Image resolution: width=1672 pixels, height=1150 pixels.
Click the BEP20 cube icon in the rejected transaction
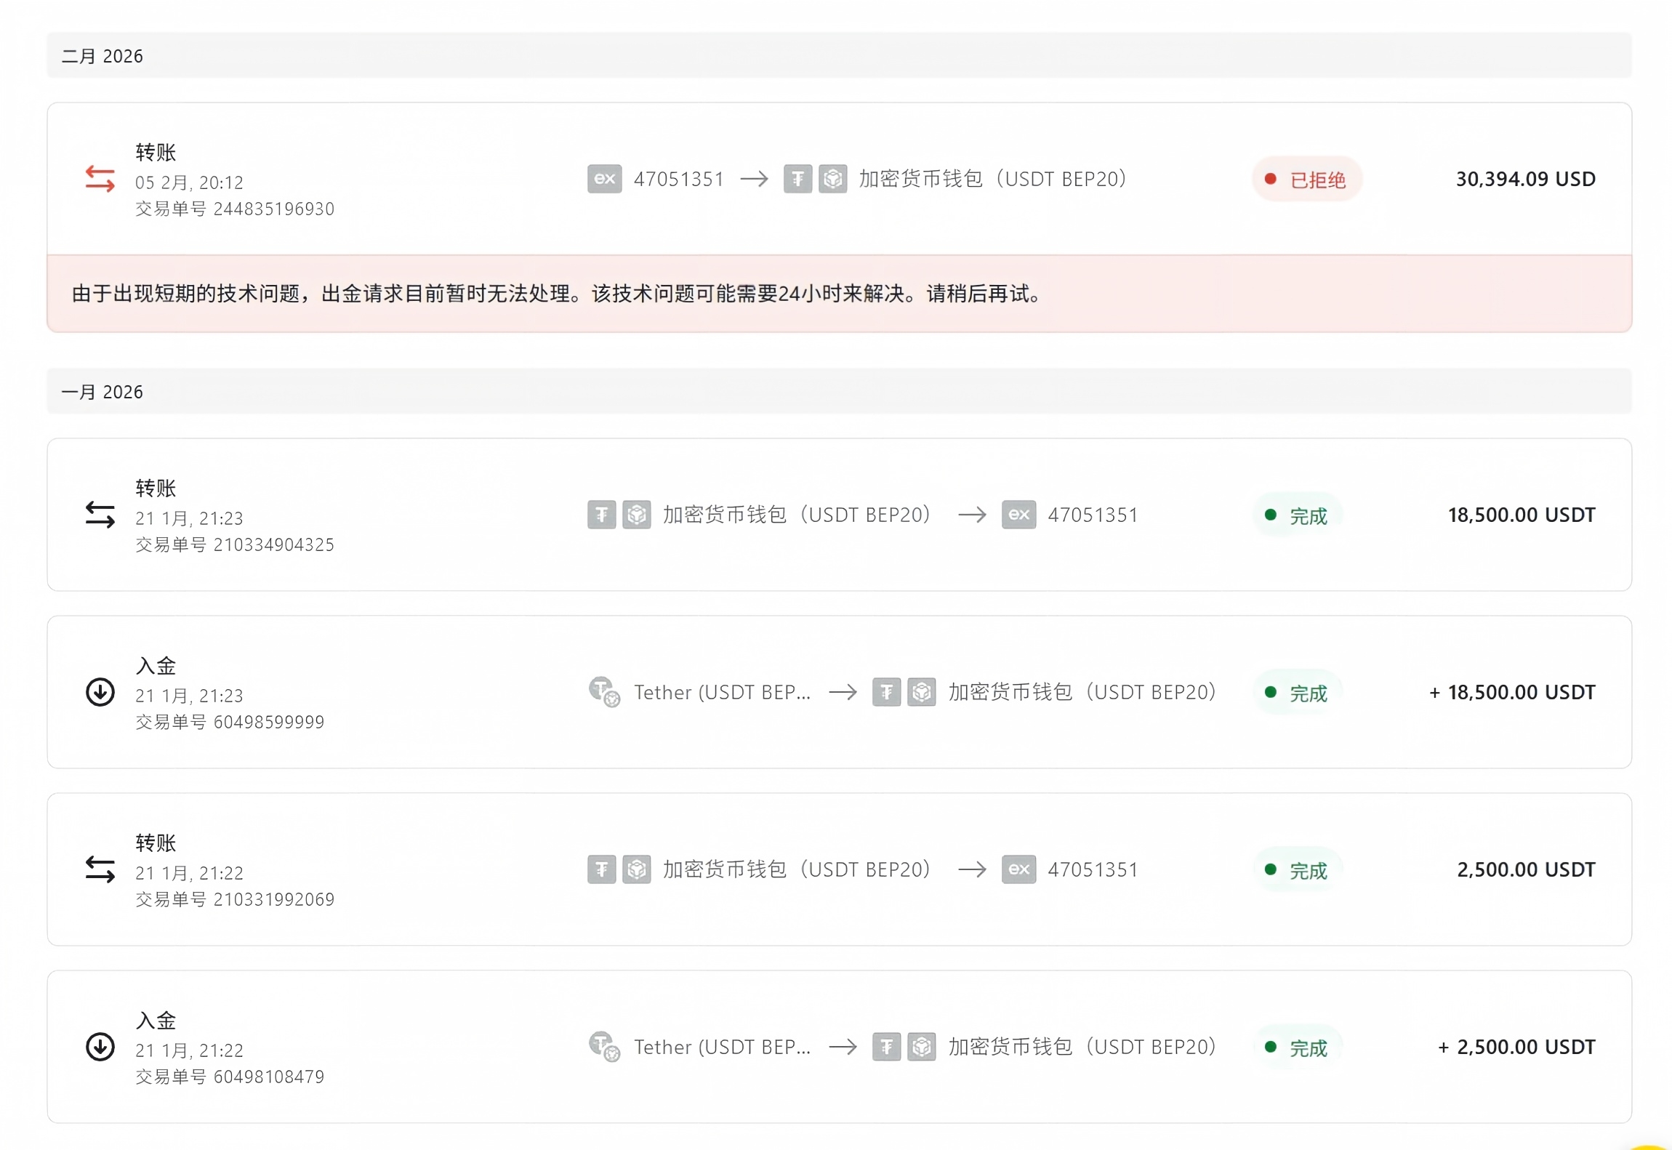click(832, 179)
